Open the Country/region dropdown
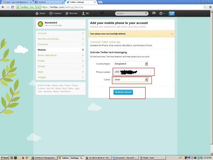Screen dimensions: 213x160 tap(131, 64)
